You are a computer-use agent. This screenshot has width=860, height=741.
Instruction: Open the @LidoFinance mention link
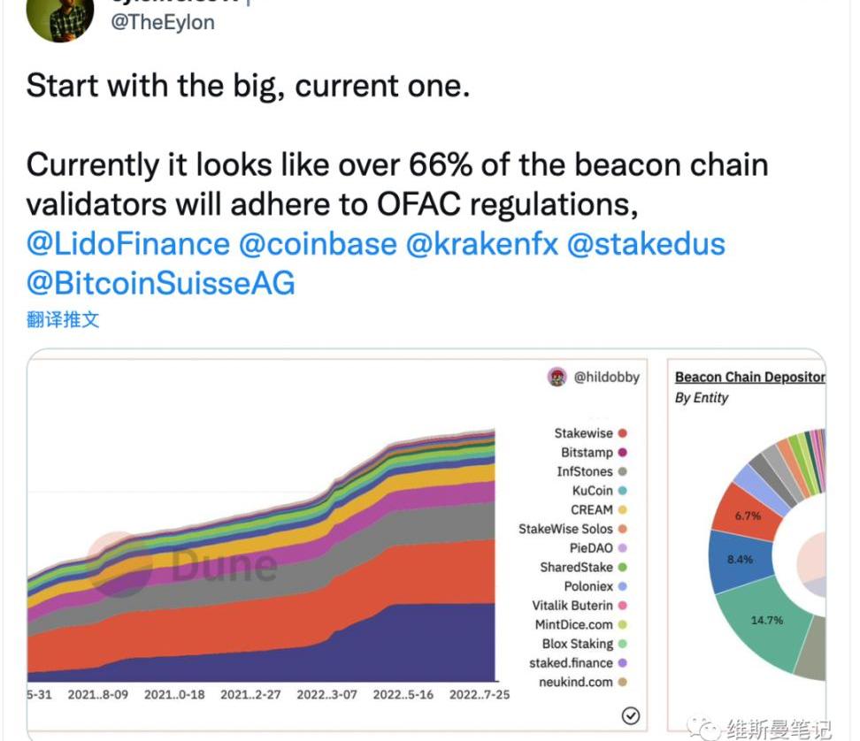[127, 243]
